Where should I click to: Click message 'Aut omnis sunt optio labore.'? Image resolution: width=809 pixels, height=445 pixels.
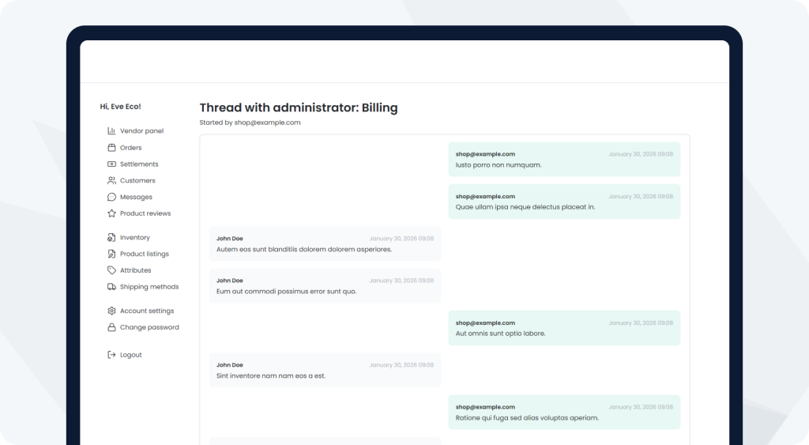[500, 334]
